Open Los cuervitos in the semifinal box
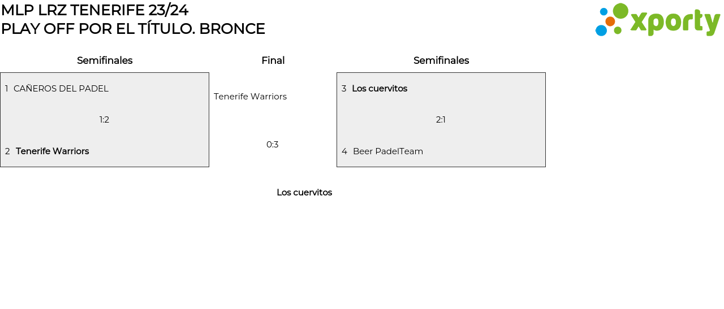Viewport: 724px width, 309px height. pos(380,89)
